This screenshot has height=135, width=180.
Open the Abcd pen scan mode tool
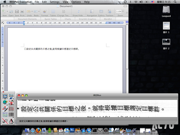[11, 96]
